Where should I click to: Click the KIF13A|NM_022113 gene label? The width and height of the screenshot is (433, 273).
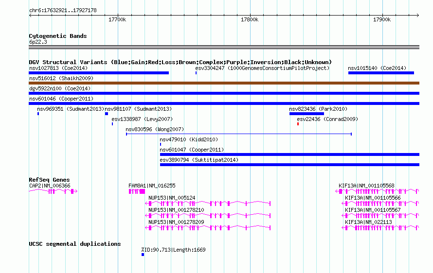pos(368,222)
